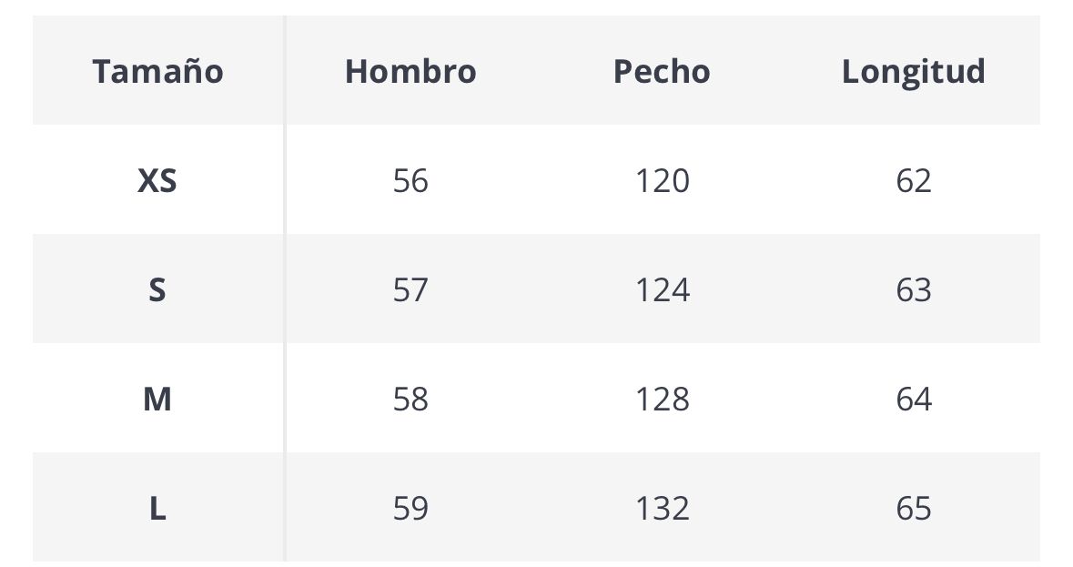Click the XS Hombro value 56
The image size is (1073, 567).
410,181
